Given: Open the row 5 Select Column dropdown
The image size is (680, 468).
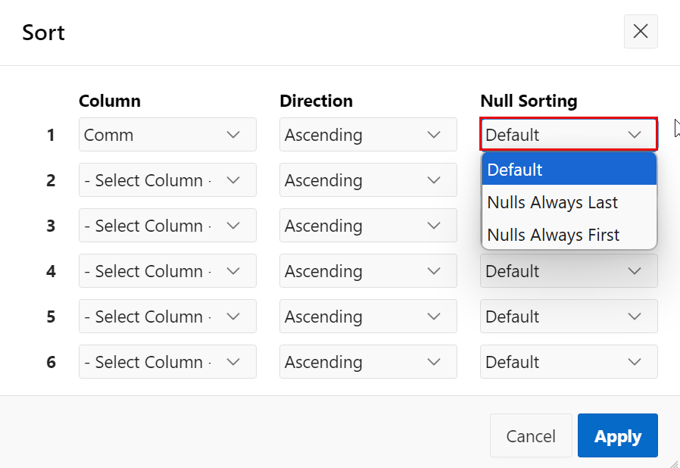Looking at the screenshot, I should [167, 317].
